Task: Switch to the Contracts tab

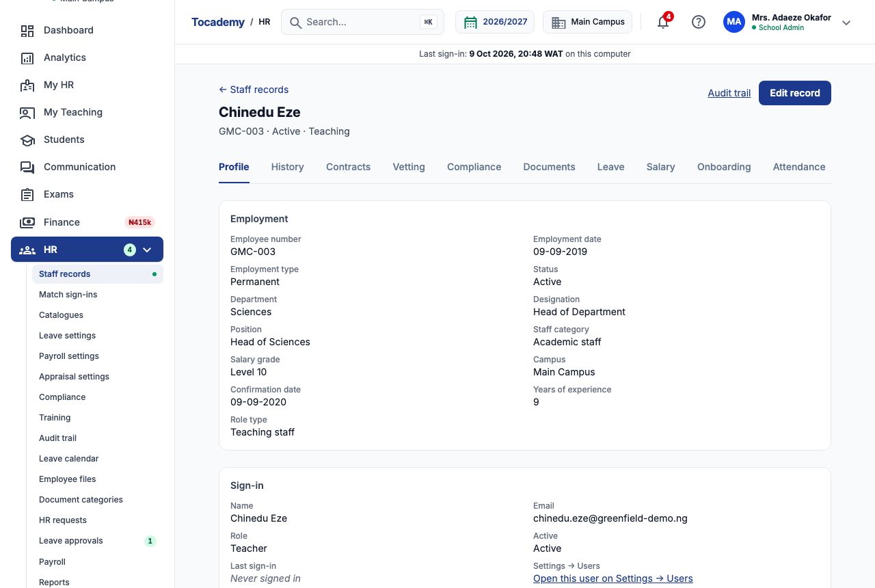Action: click(349, 167)
